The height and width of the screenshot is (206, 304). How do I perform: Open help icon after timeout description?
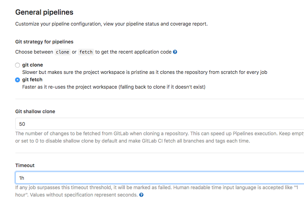(x=141, y=195)
